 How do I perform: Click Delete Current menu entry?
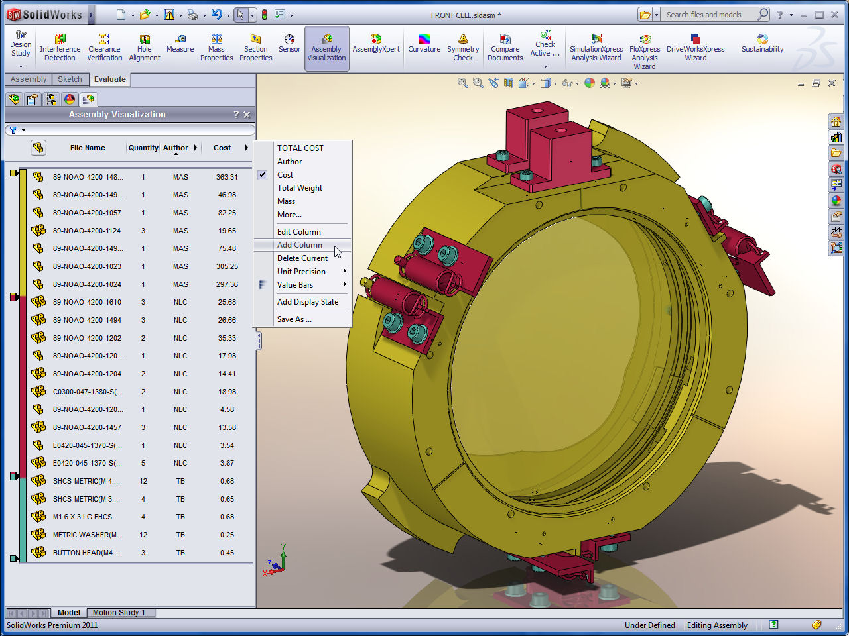click(x=302, y=258)
